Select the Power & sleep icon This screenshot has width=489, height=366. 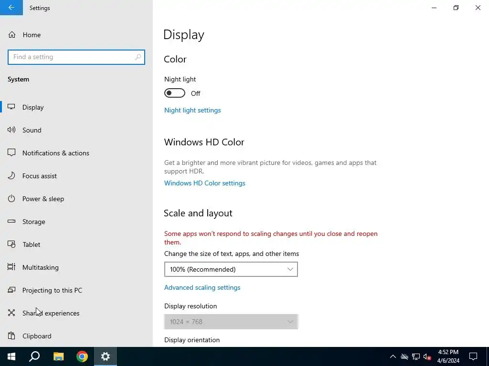coord(11,199)
